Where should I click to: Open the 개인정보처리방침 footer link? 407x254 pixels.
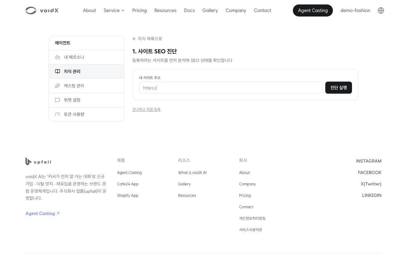(252, 218)
